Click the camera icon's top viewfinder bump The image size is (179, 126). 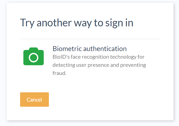point(33,49)
